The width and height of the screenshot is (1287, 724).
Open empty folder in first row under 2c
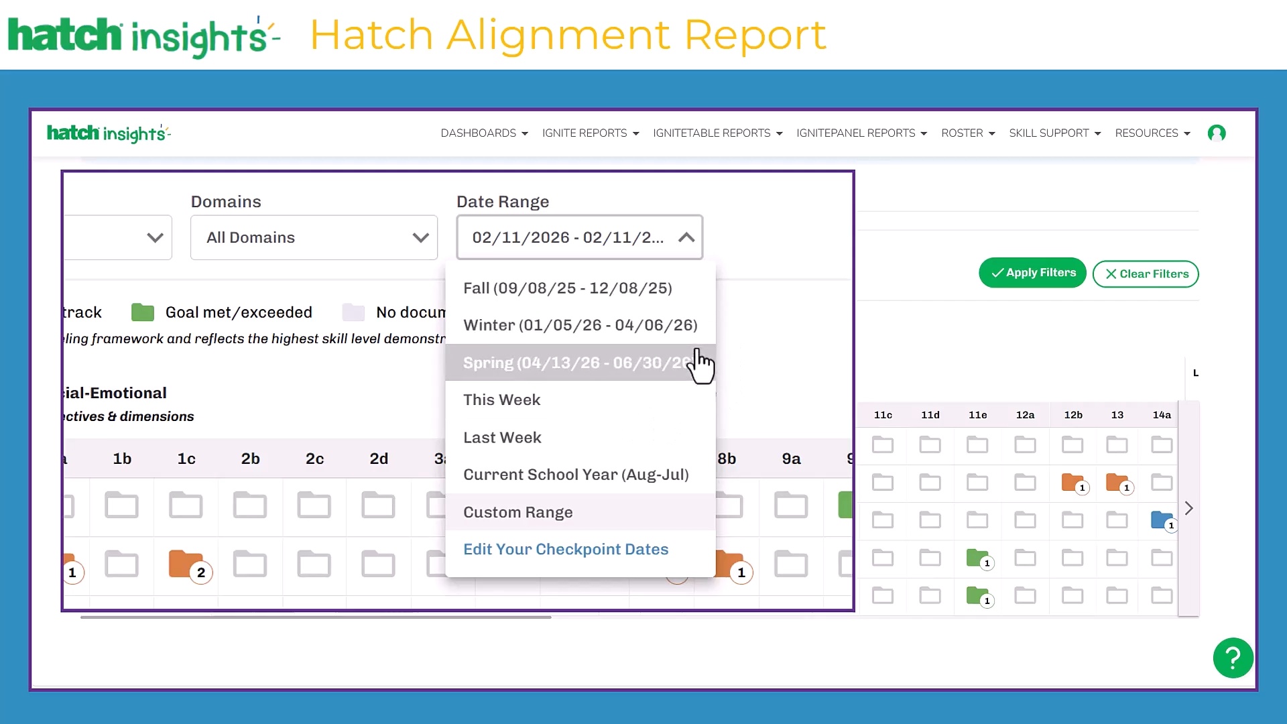314,505
